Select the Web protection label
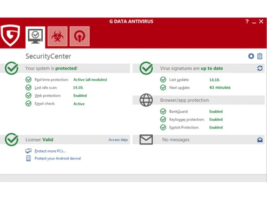The width and height of the screenshot is (267, 200). point(48,95)
